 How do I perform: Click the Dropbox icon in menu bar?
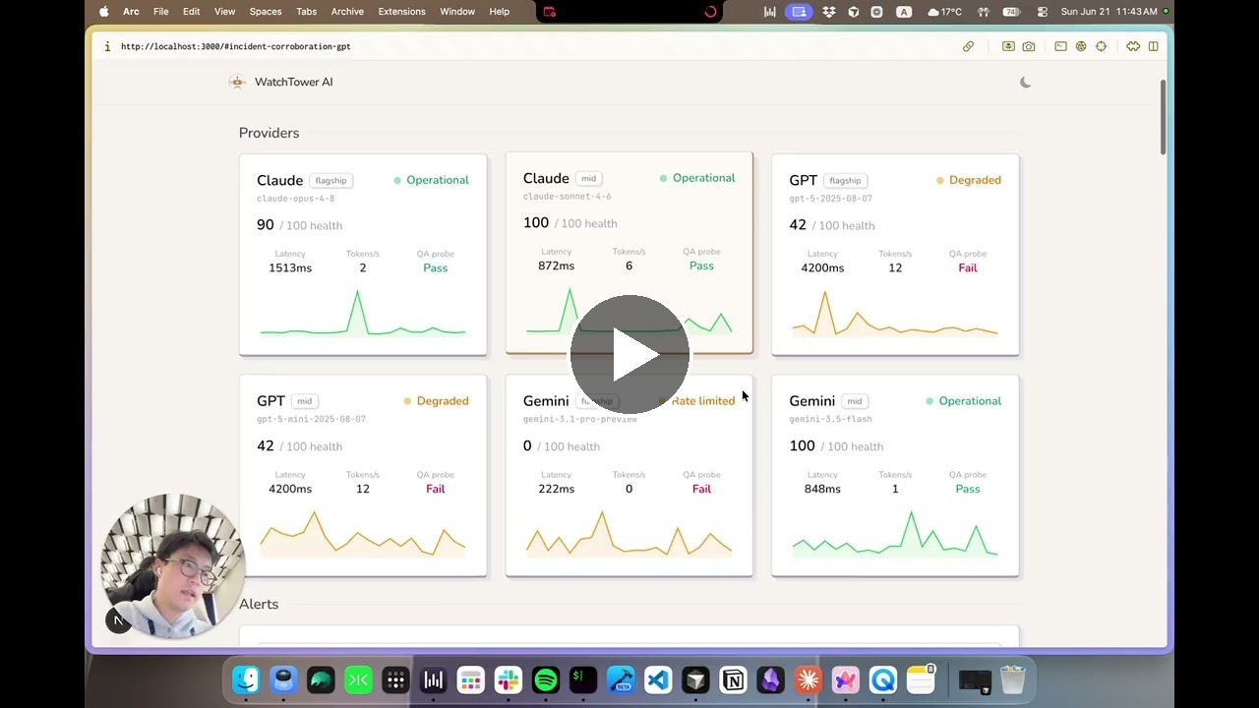pos(829,12)
